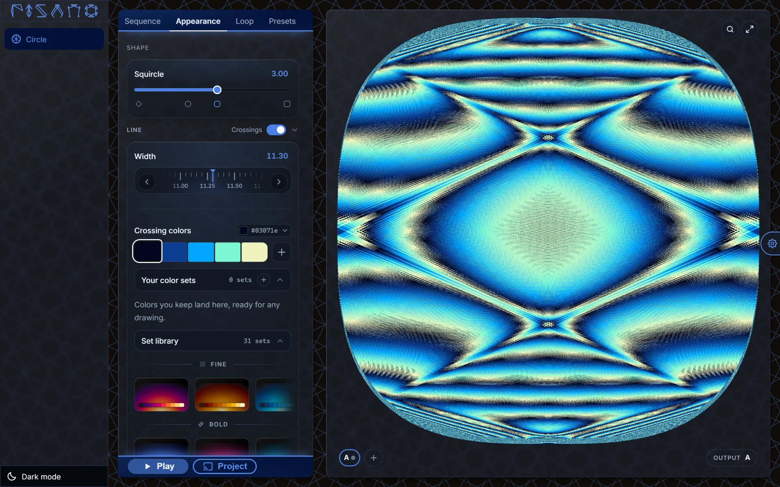Screen dimensions: 780x487
Task: Select the mint green crossing color swatch
Action: click(x=227, y=252)
